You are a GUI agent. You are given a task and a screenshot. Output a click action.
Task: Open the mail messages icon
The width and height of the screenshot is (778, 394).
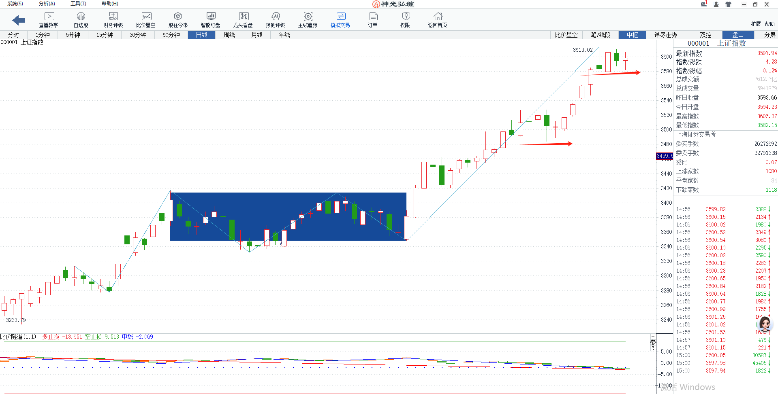point(704,4)
